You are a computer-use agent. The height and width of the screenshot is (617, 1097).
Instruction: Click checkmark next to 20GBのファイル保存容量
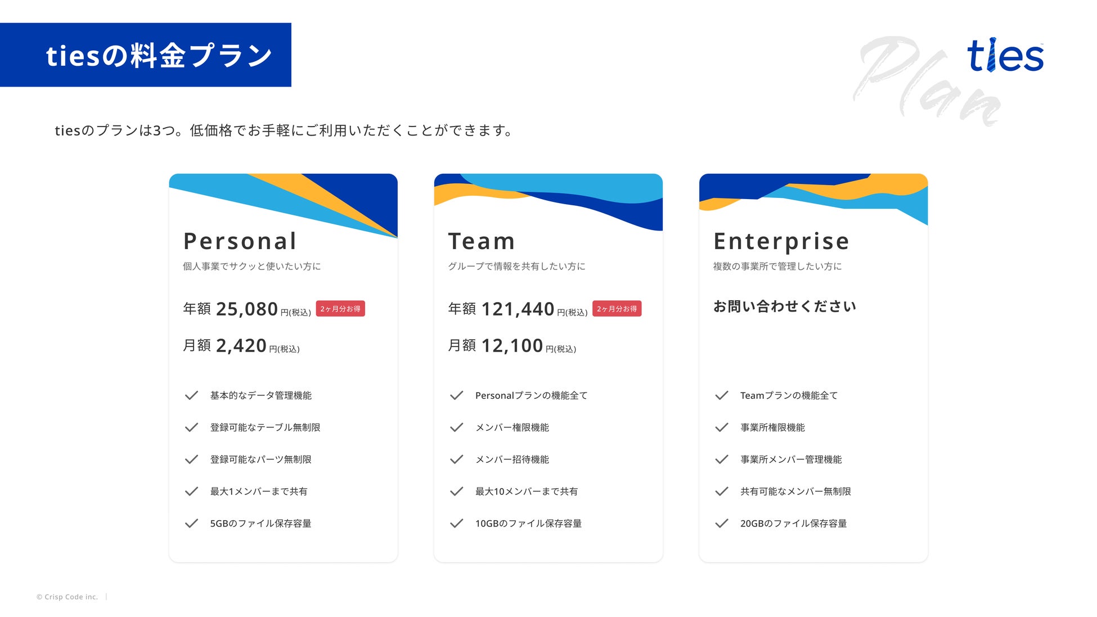click(x=721, y=523)
